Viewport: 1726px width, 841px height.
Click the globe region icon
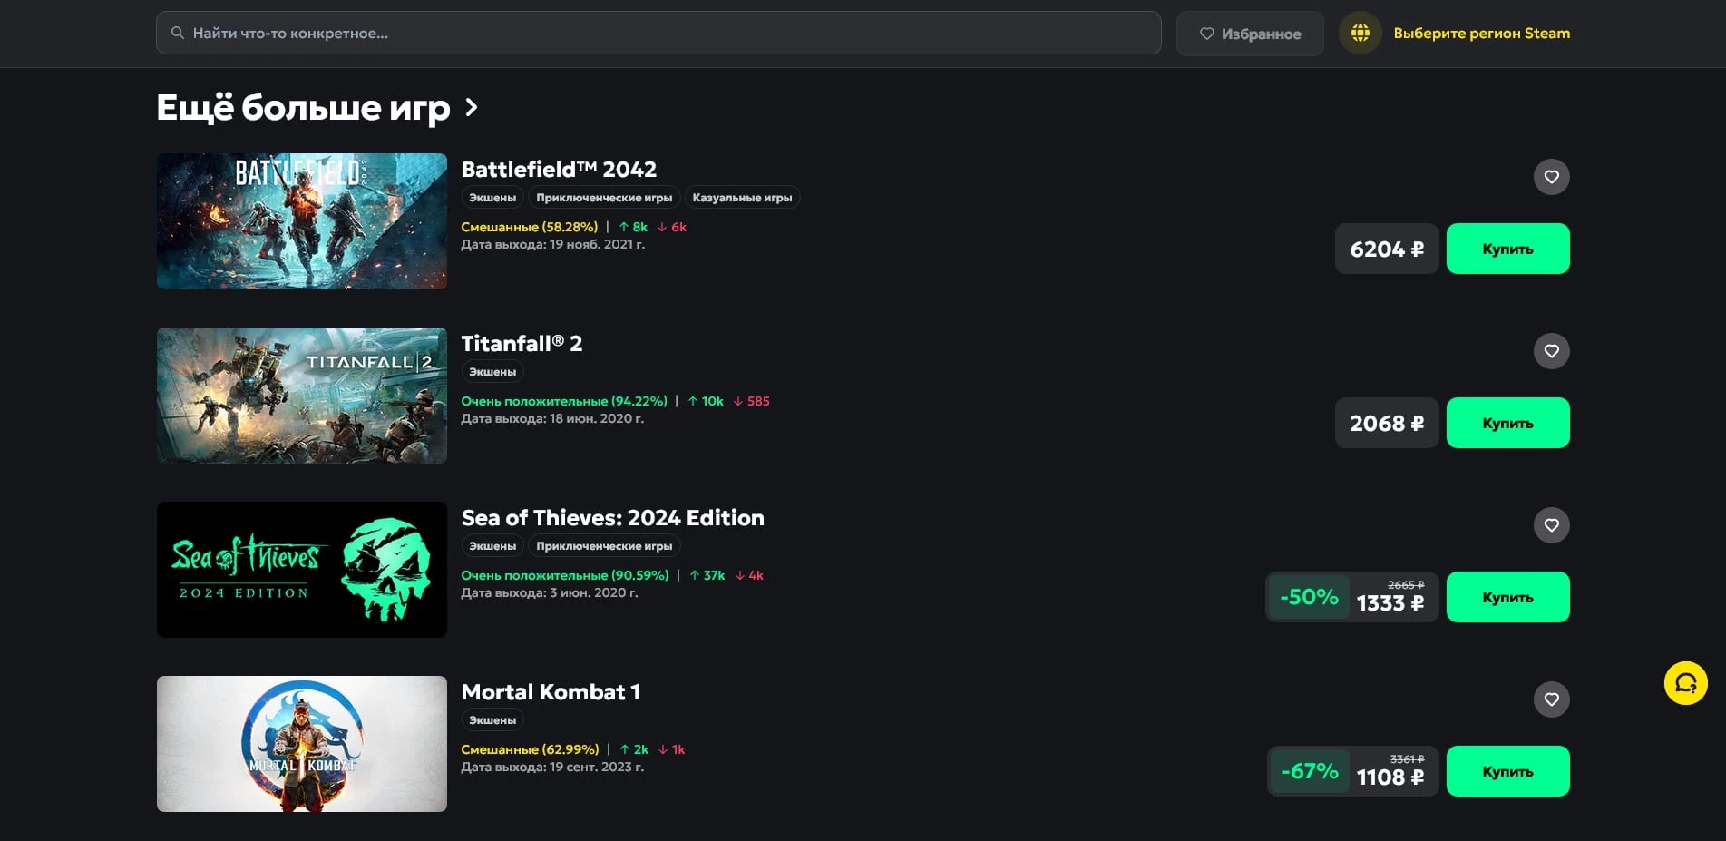coord(1360,34)
